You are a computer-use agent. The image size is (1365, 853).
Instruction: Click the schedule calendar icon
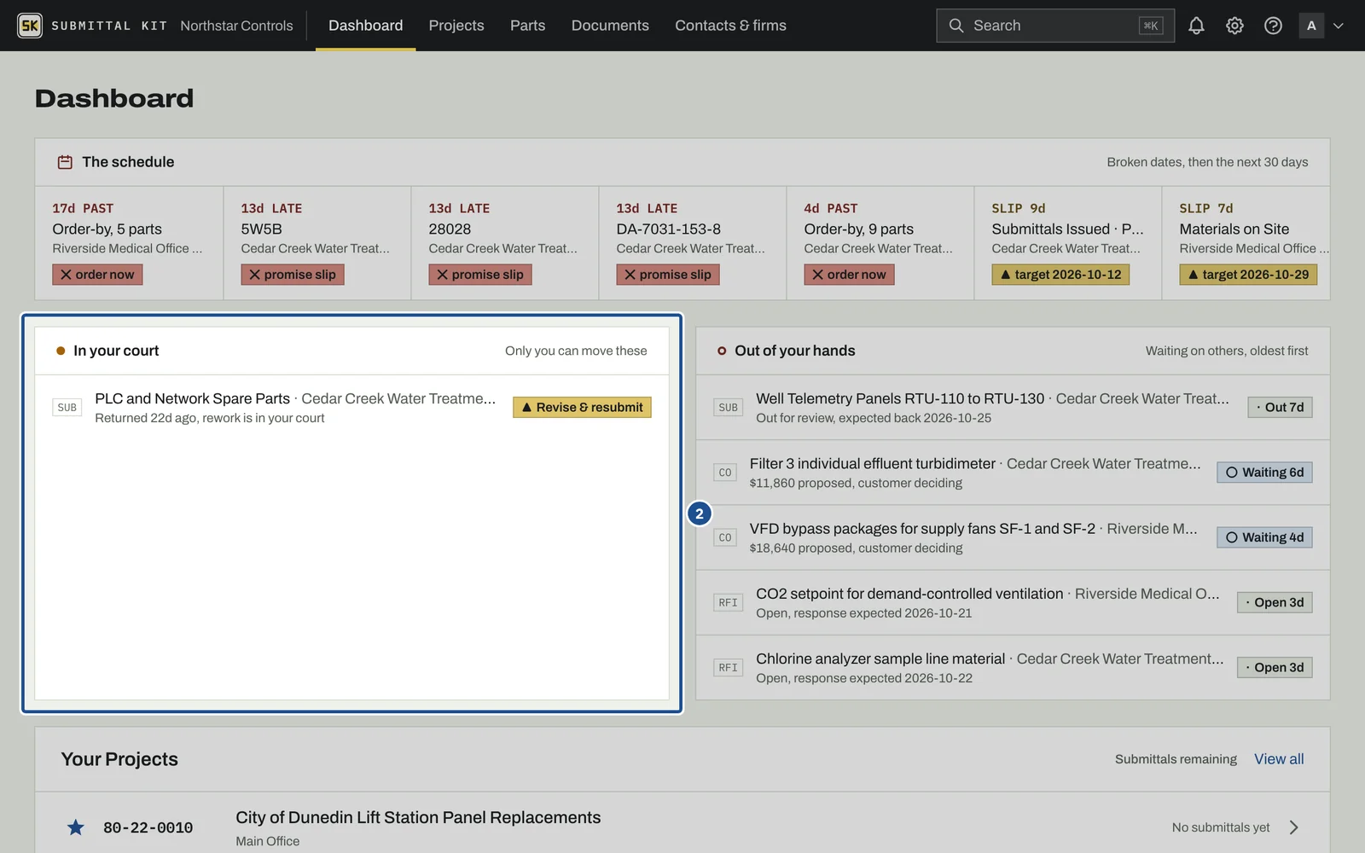coord(65,162)
